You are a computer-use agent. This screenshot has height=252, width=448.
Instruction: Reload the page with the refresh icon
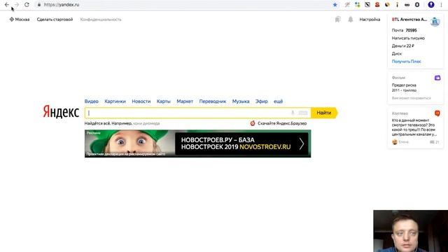pos(27,5)
